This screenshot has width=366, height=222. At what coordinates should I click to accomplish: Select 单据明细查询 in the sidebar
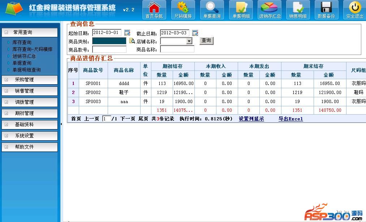click(x=26, y=70)
